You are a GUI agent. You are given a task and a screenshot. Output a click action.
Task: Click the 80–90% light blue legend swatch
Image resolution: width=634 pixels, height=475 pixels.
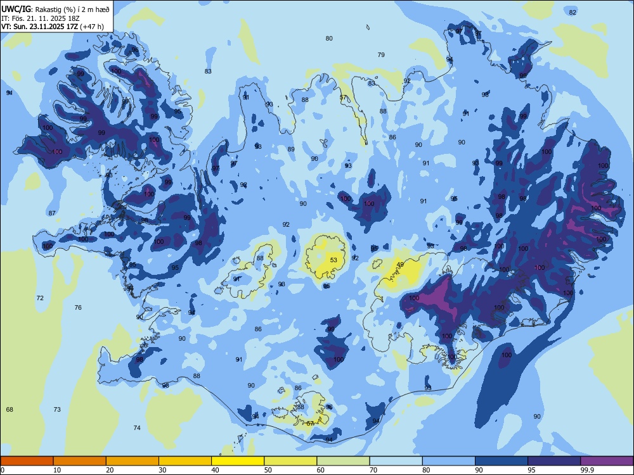448,461
